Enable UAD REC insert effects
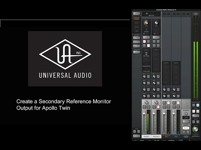 (193, 105)
